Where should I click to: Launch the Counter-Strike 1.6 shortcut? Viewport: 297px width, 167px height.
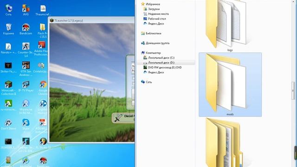point(26,50)
